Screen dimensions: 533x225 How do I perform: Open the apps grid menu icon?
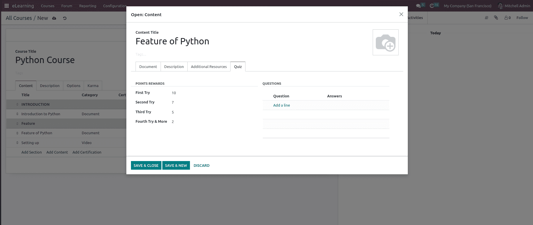pyautogui.click(x=7, y=6)
